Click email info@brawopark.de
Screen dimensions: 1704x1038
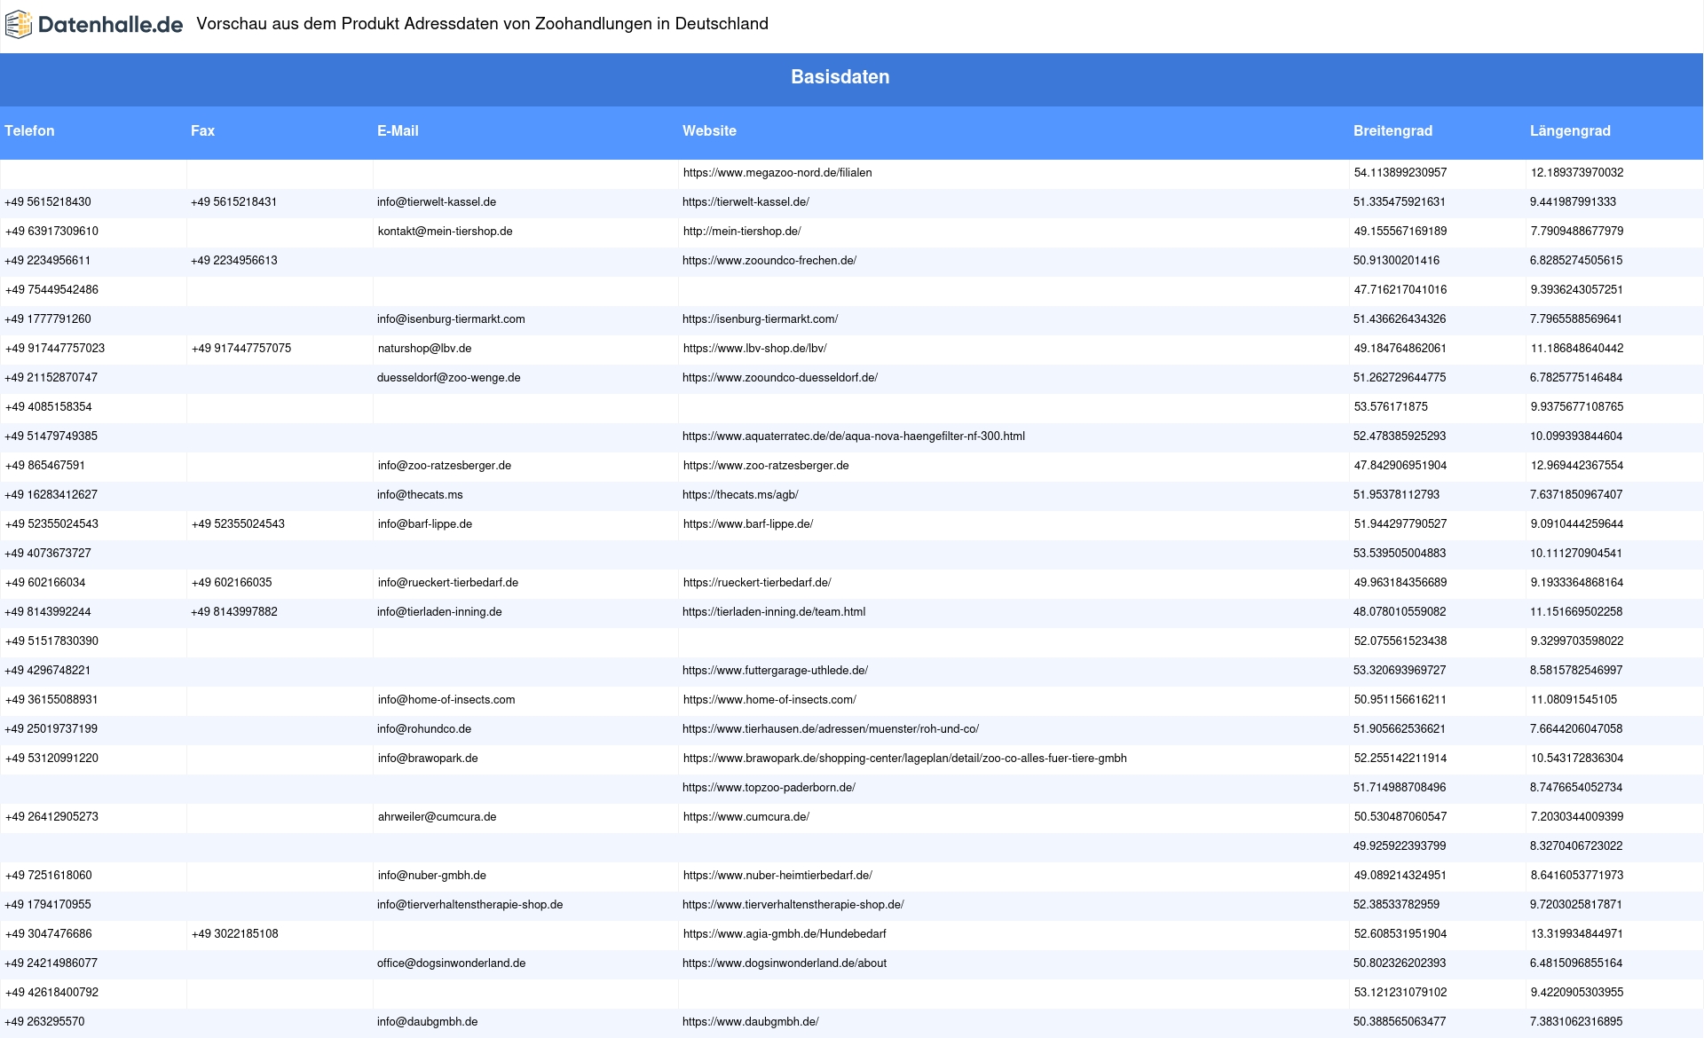pos(428,759)
